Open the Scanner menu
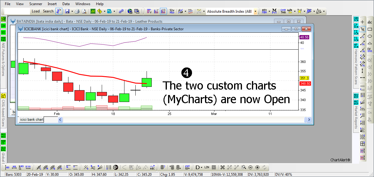The height and width of the screenshot is (177, 374). point(36,4)
